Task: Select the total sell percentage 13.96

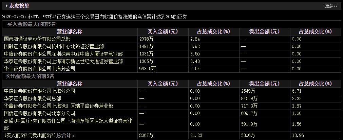Action: point(298,135)
